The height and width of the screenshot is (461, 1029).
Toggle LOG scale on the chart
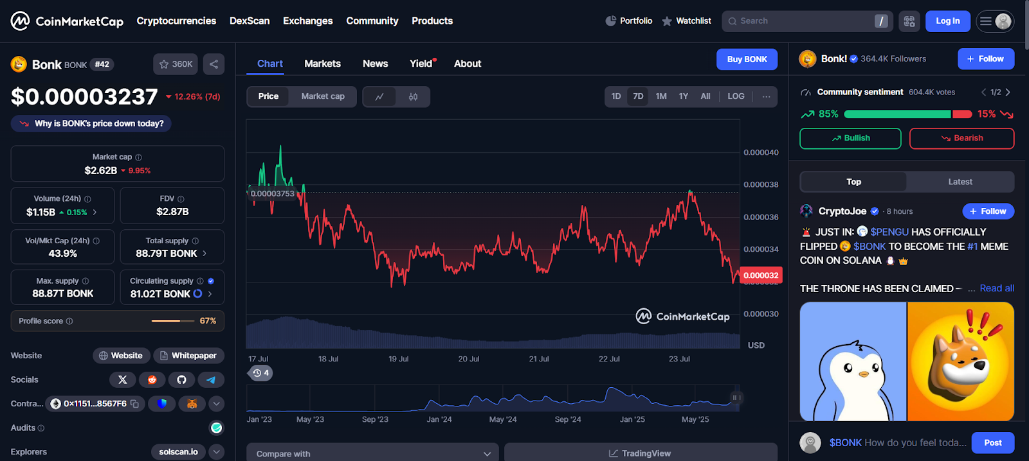736,96
